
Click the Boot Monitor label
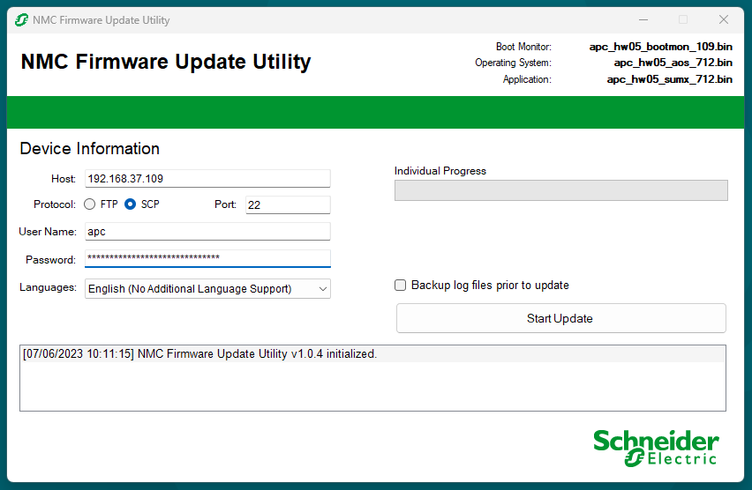click(x=523, y=47)
